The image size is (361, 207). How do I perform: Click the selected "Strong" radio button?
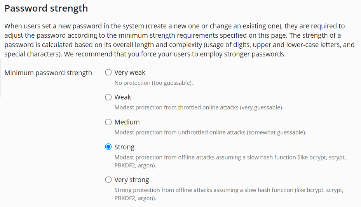coord(108,147)
